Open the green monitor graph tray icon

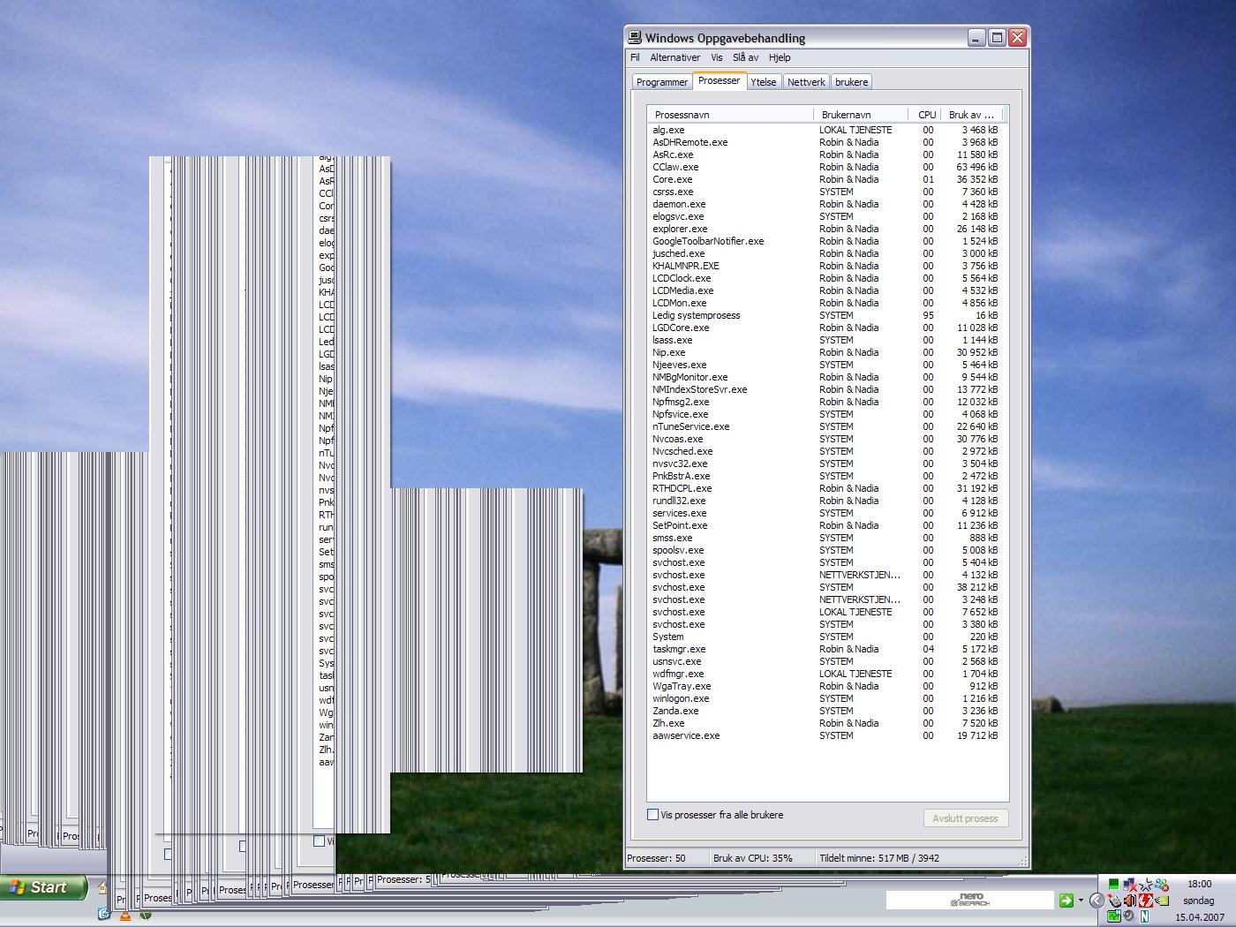pos(1114,916)
